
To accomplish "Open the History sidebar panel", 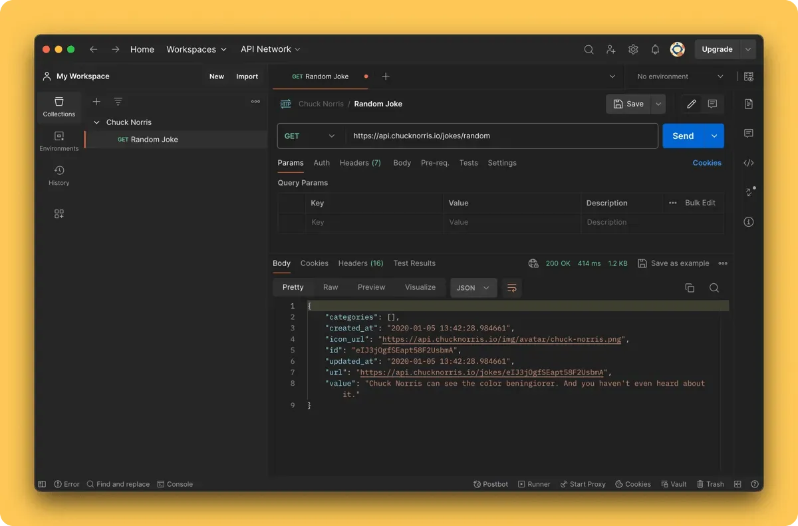I will click(x=59, y=176).
